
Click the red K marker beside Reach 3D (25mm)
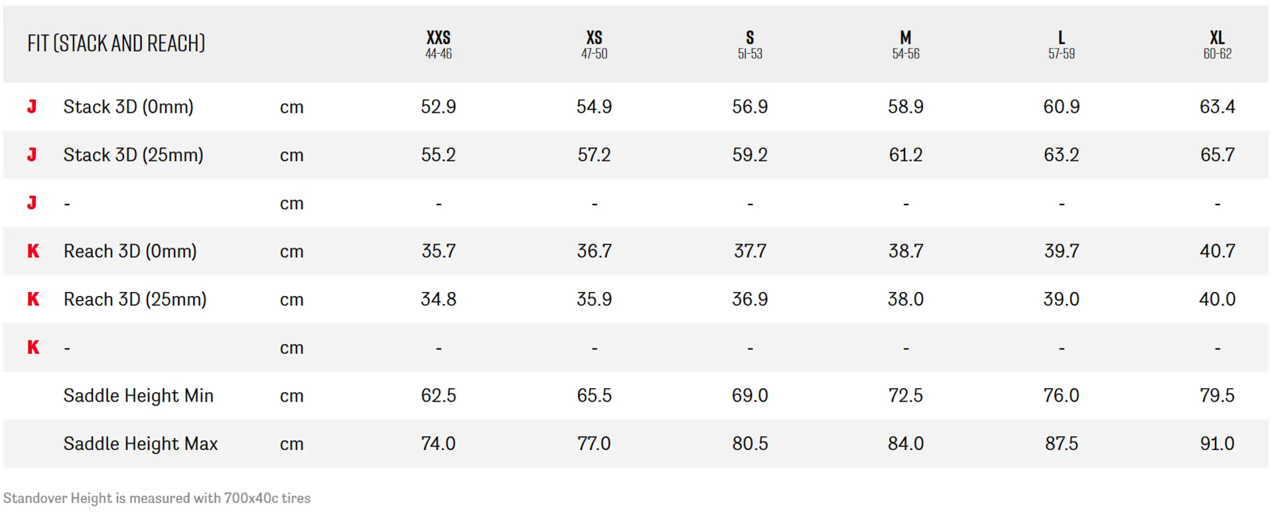[33, 299]
